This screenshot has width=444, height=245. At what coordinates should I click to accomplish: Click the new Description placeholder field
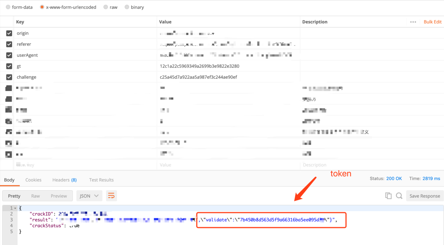click(x=372, y=165)
